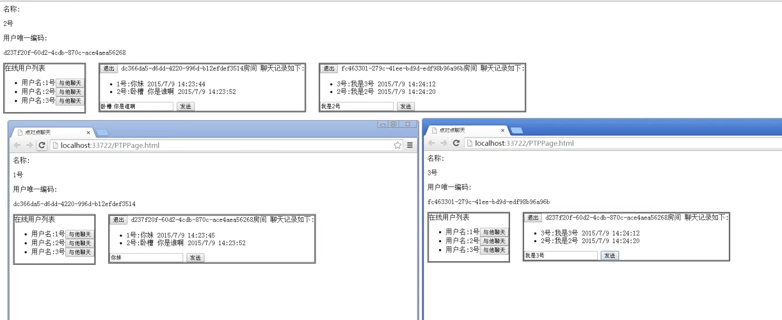The width and height of the screenshot is (782, 320).
Task: Click the input containing 我是3号
Action: 561,256
